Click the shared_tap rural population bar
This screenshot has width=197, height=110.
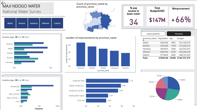(37, 86)
